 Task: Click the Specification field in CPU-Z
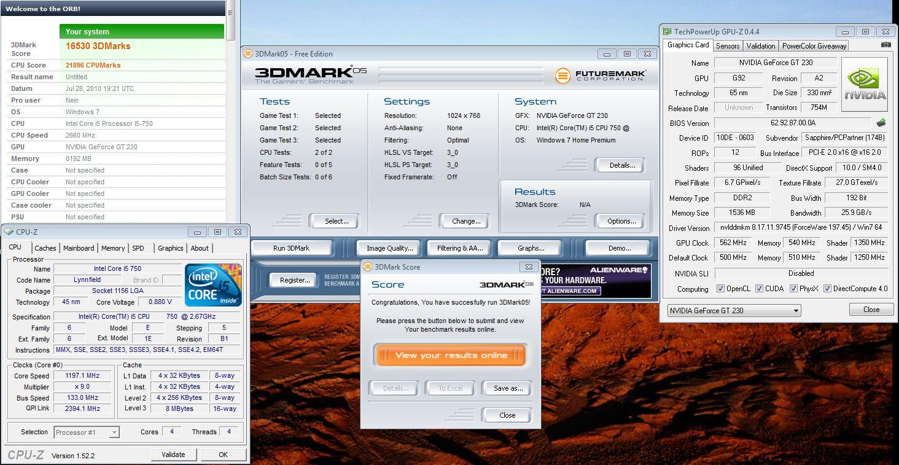(x=148, y=317)
